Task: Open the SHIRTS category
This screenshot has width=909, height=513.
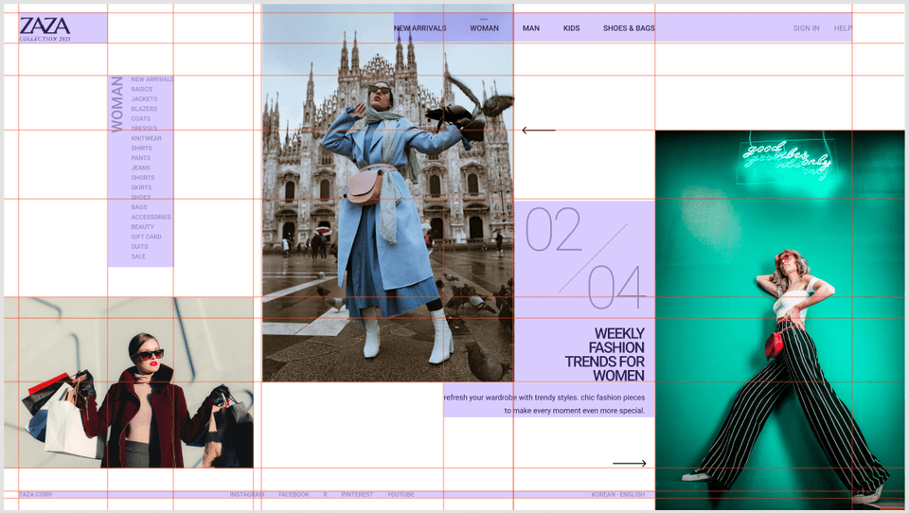Action: 141,149
